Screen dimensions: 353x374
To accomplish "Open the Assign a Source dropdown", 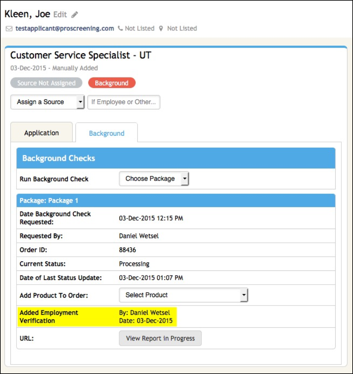I will coord(48,102).
